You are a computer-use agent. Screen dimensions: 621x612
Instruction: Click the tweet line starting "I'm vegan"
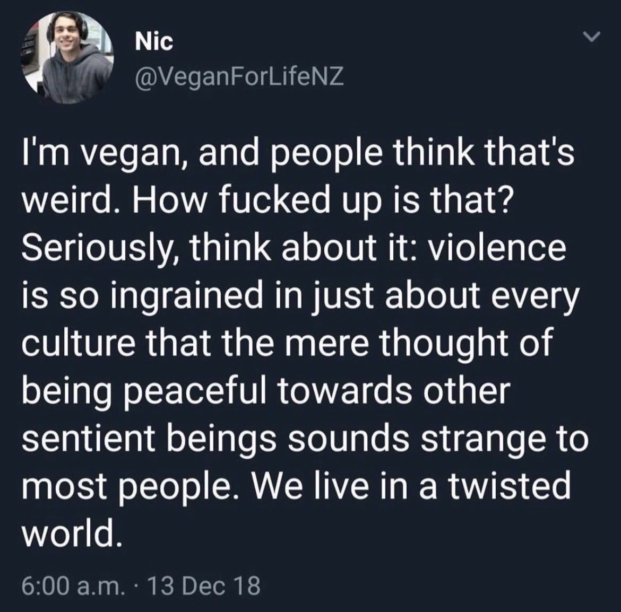point(297,154)
